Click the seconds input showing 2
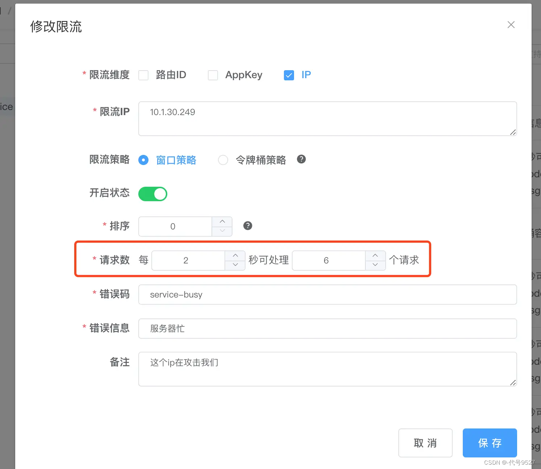Screen dimensions: 541x469 pyautogui.click(x=188, y=261)
